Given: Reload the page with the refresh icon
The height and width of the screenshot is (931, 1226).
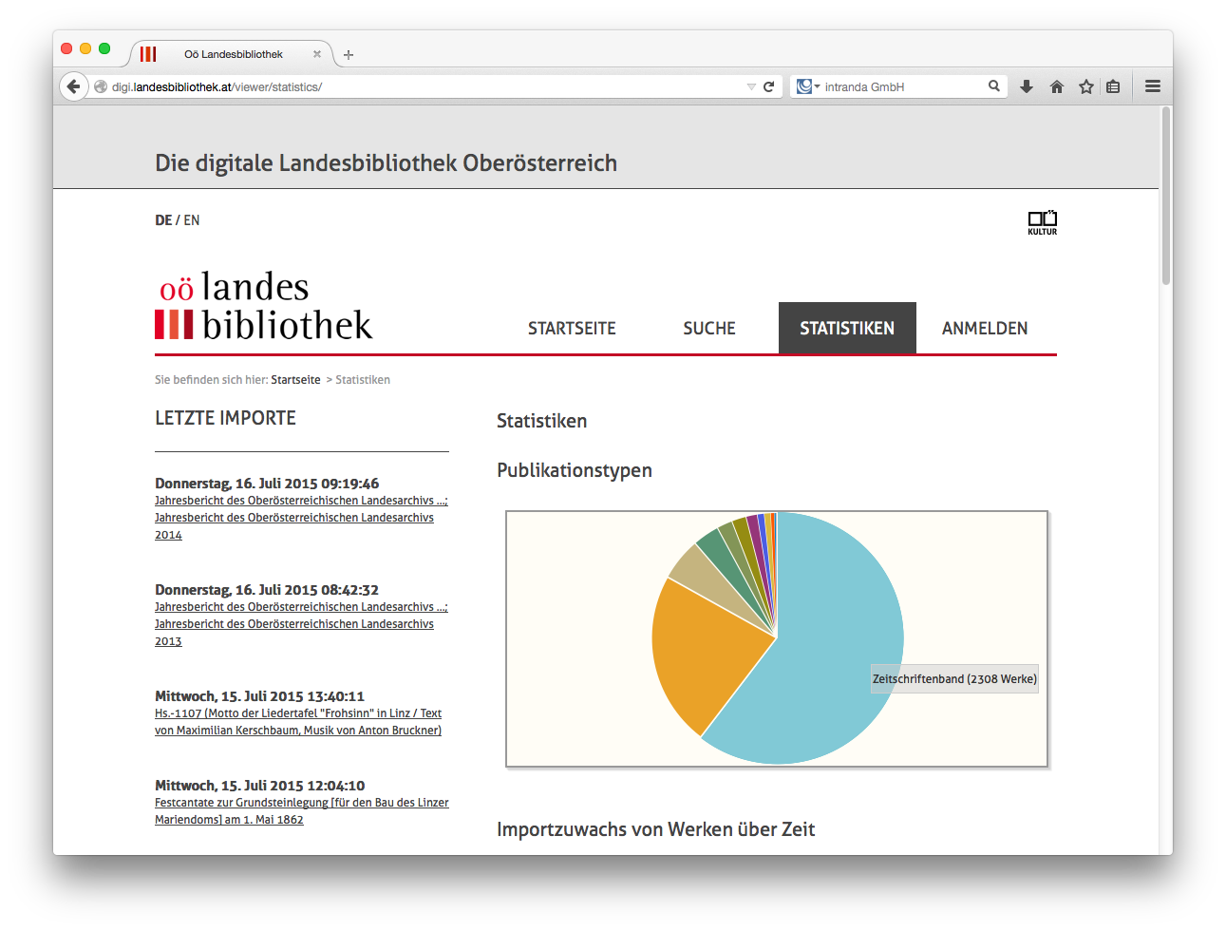Looking at the screenshot, I should coord(769,86).
